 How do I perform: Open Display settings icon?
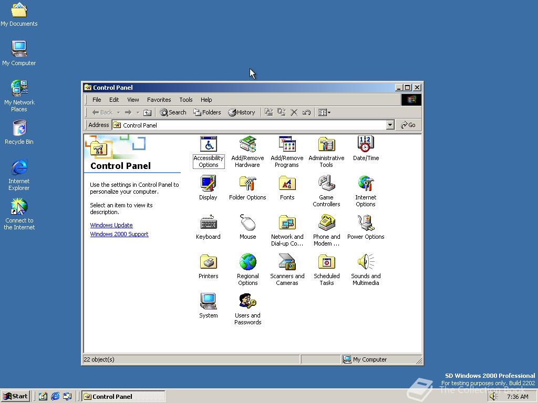pyautogui.click(x=208, y=187)
